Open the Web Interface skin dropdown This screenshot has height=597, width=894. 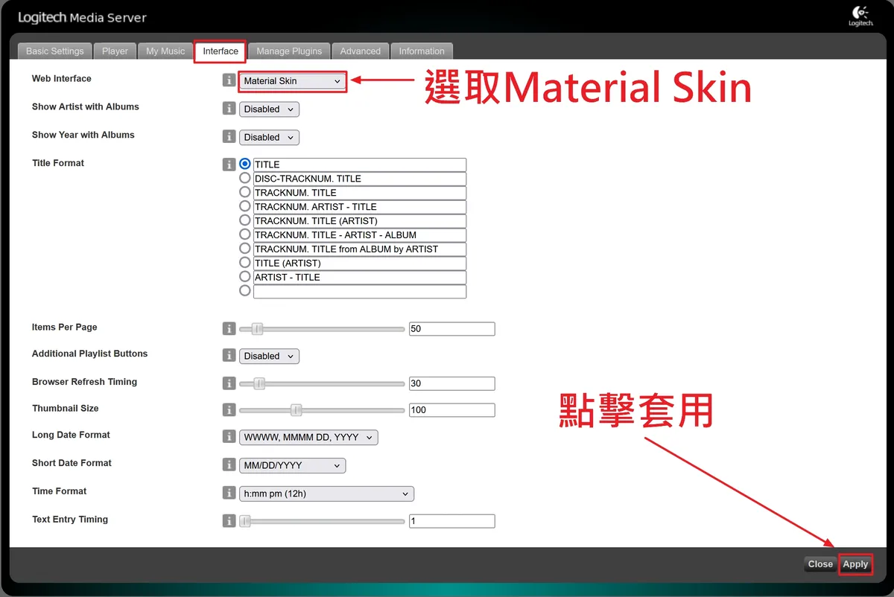coord(293,81)
